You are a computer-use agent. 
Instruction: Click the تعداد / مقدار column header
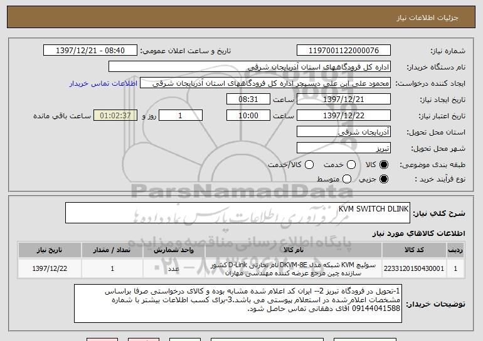pyautogui.click(x=112, y=250)
